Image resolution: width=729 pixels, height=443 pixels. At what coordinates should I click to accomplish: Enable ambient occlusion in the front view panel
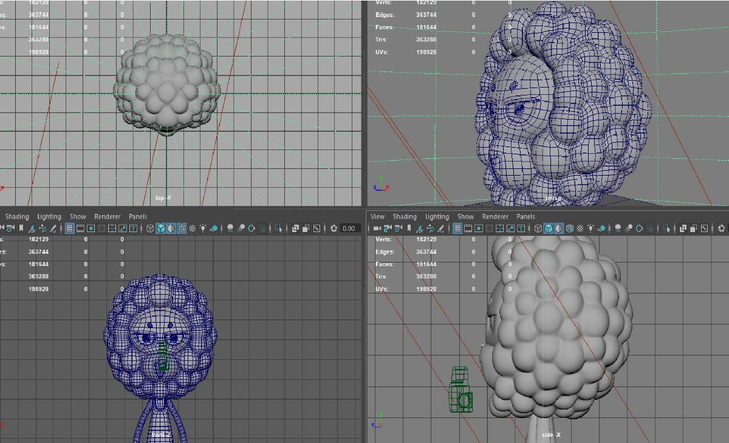tap(230, 228)
